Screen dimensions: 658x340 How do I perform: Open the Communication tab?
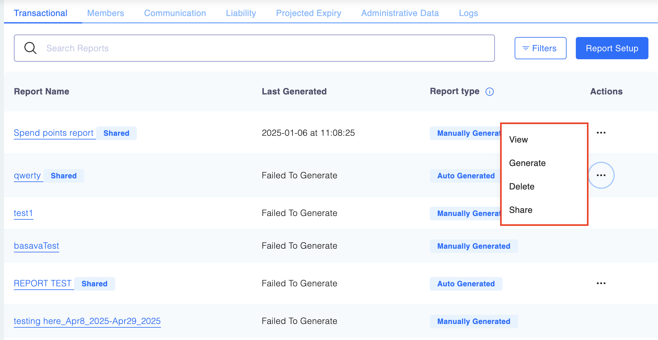click(175, 13)
